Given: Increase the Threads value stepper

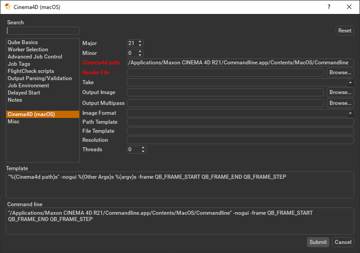Looking at the screenshot, I should coord(144,148).
